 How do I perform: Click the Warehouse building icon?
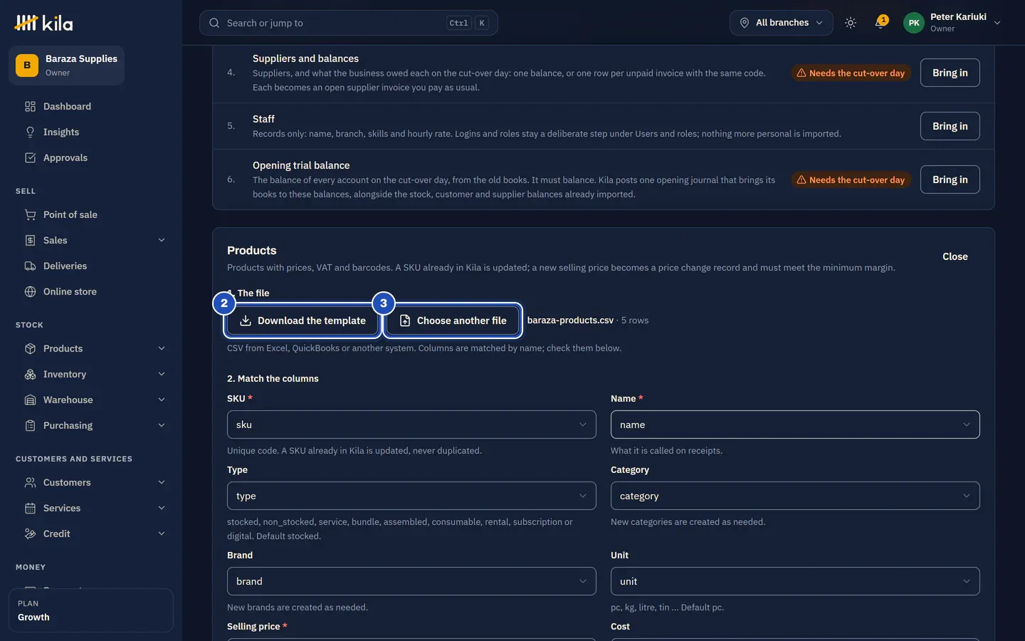point(30,400)
